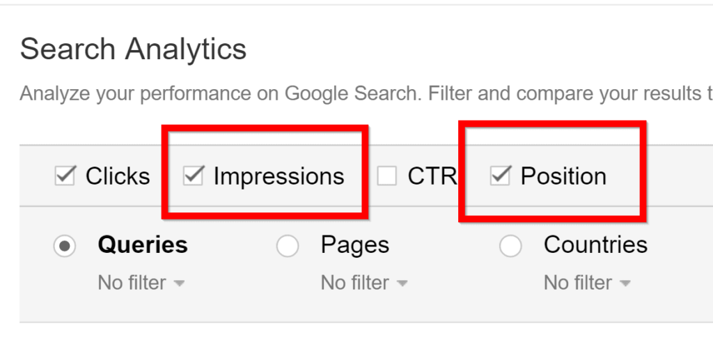Click the CTR label text
The width and height of the screenshot is (713, 342).
click(431, 176)
